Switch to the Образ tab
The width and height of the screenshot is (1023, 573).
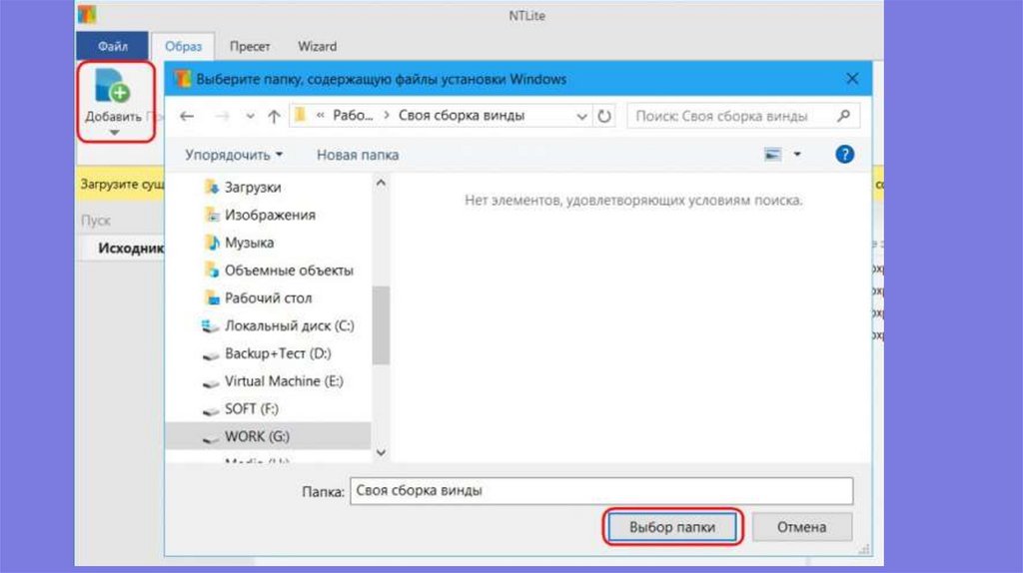point(184,46)
